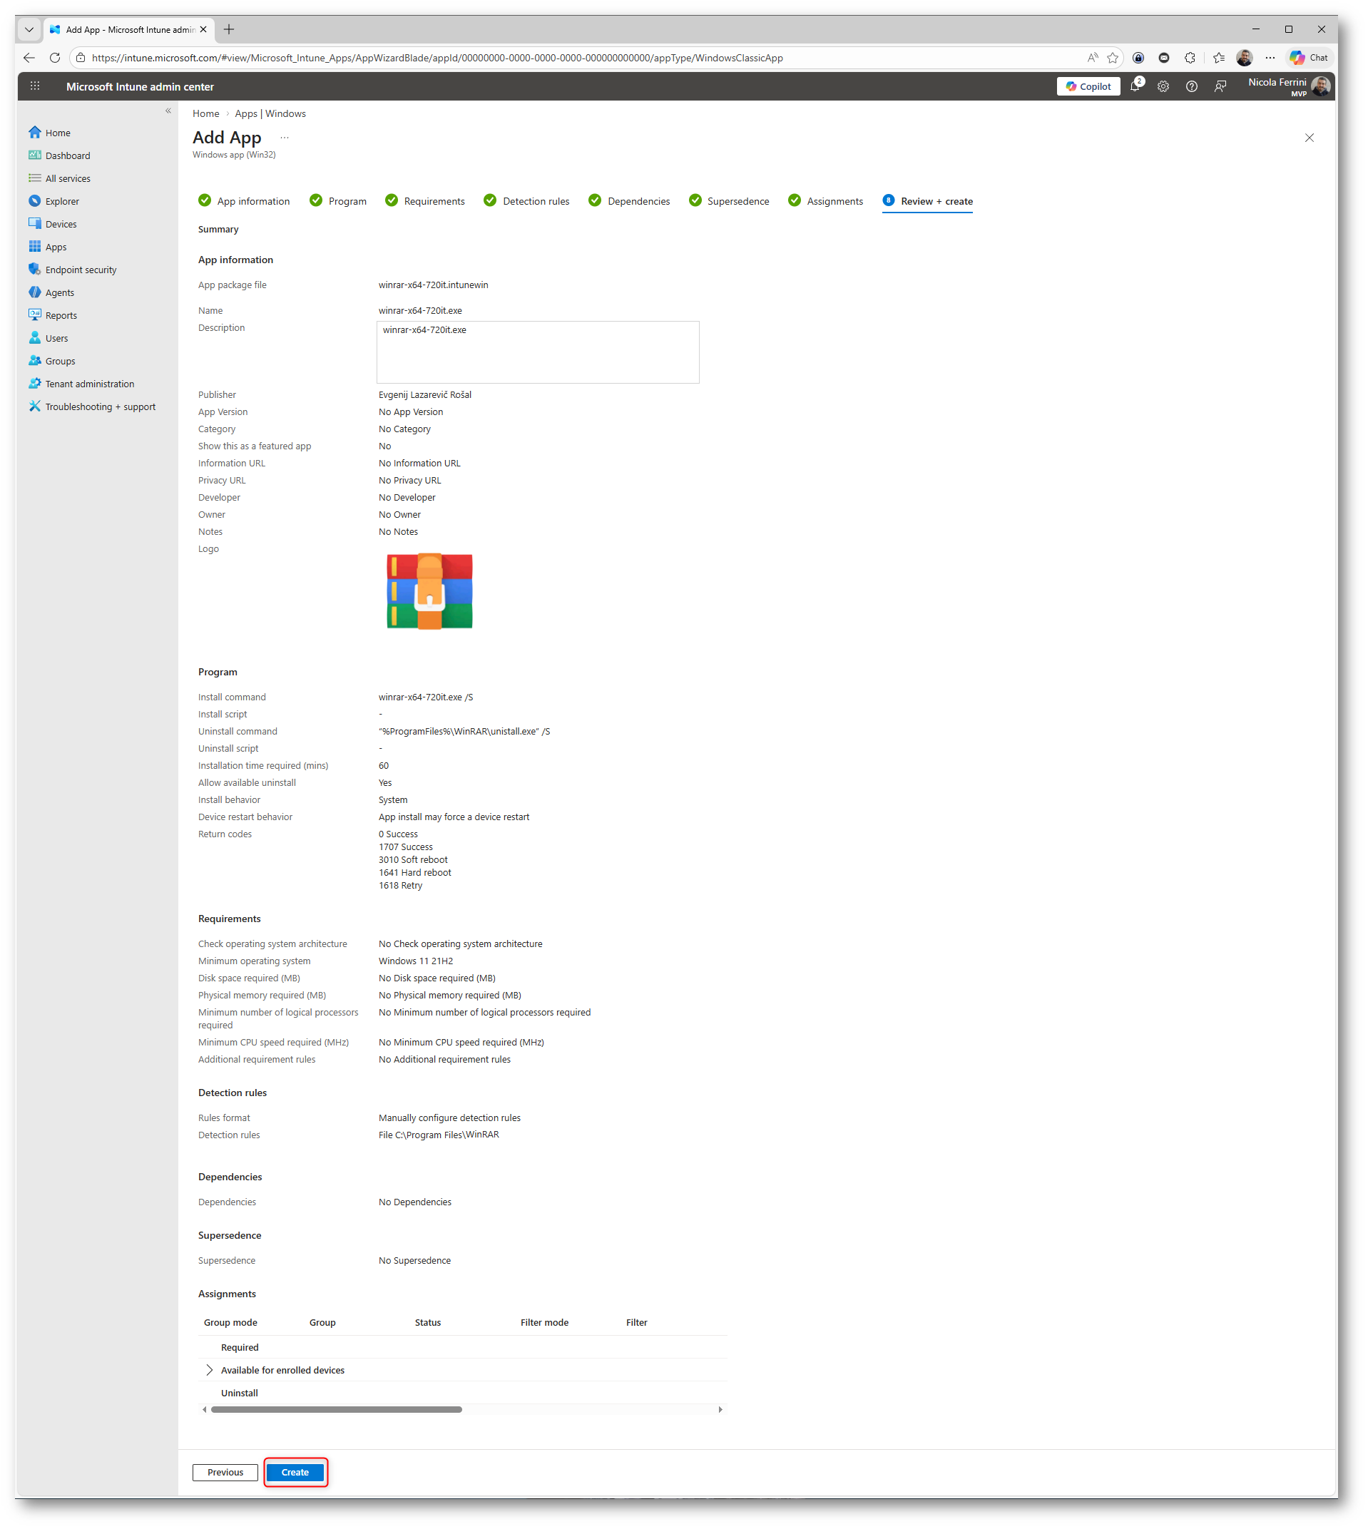Open the browser favorites list icon
This screenshot has width=1368, height=1529.
[1219, 58]
